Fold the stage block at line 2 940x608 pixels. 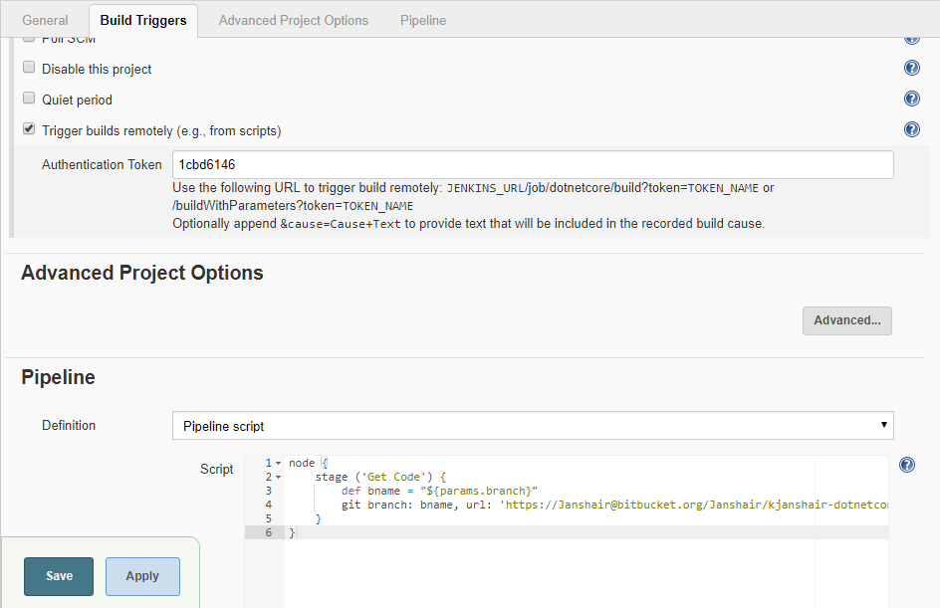tap(278, 478)
